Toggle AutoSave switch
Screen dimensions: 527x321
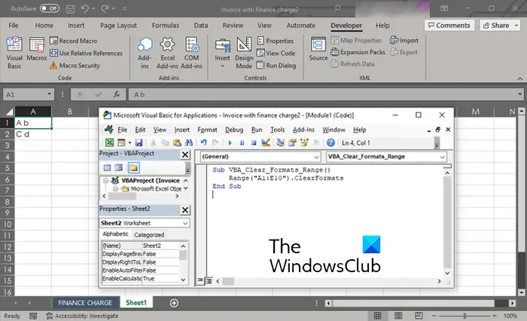(x=50, y=8)
